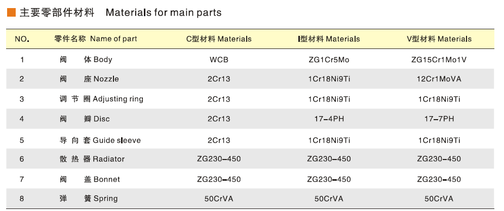Click the 17-7PH material cell
504x211 pixels.
[x=439, y=119]
